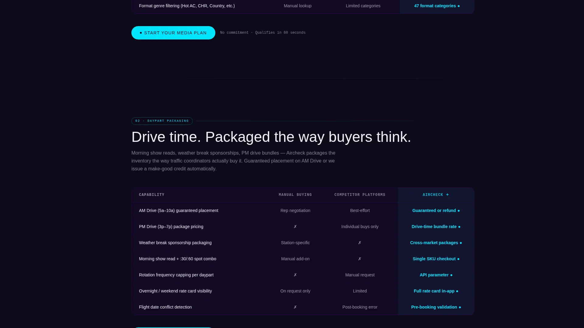Click the Station-specific cell
The image size is (584, 328).
295,243
